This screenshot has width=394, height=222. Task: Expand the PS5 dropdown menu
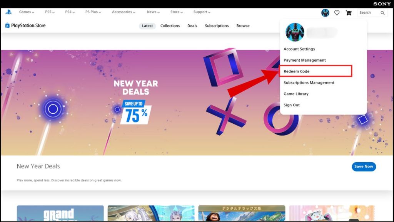click(50, 12)
